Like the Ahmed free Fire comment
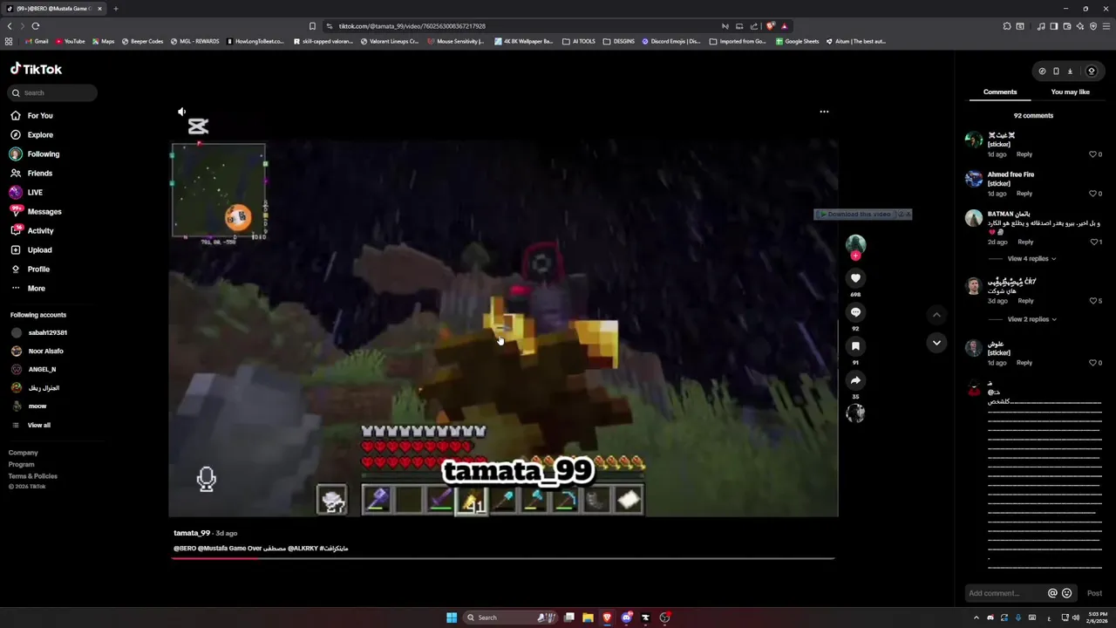The width and height of the screenshot is (1116, 628). 1092,194
